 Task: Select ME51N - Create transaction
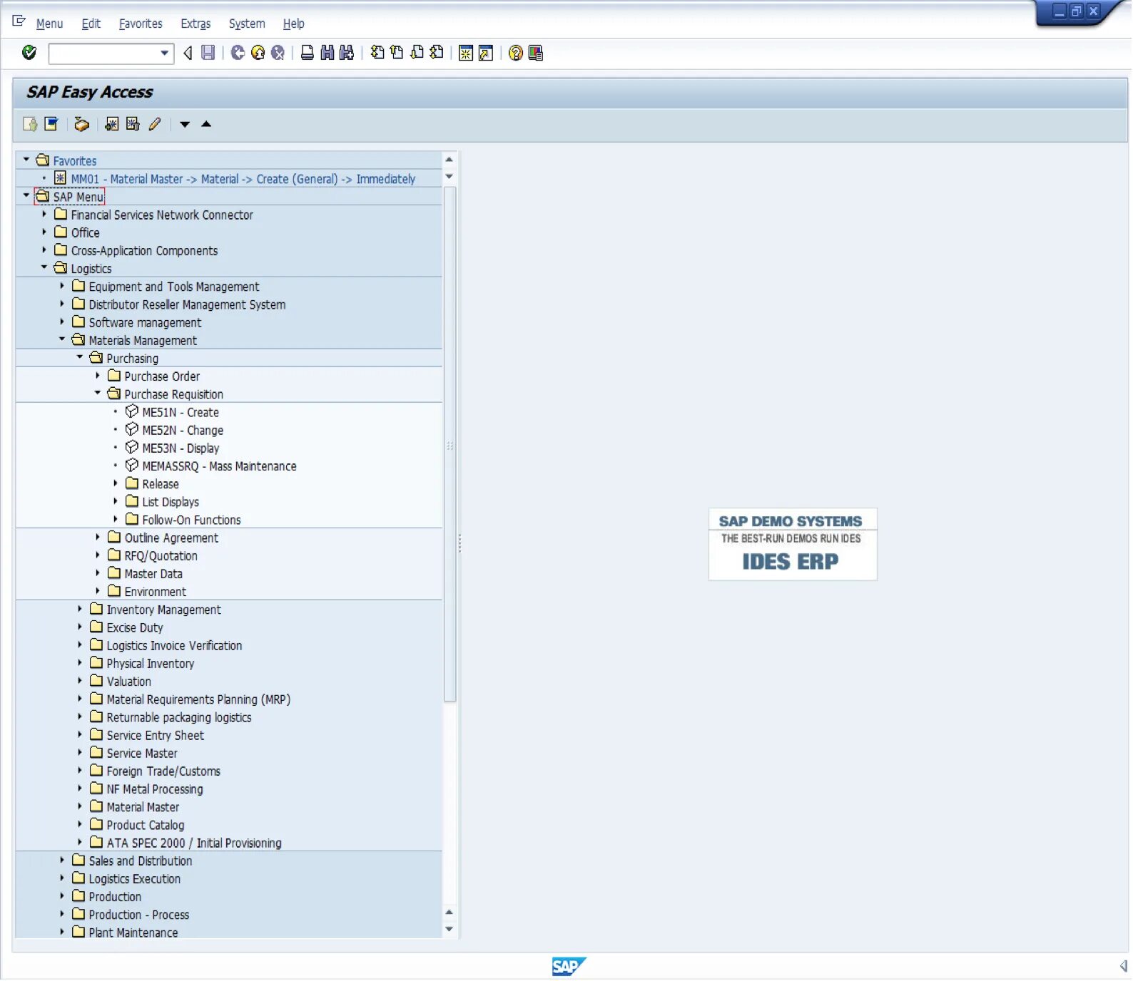point(181,413)
